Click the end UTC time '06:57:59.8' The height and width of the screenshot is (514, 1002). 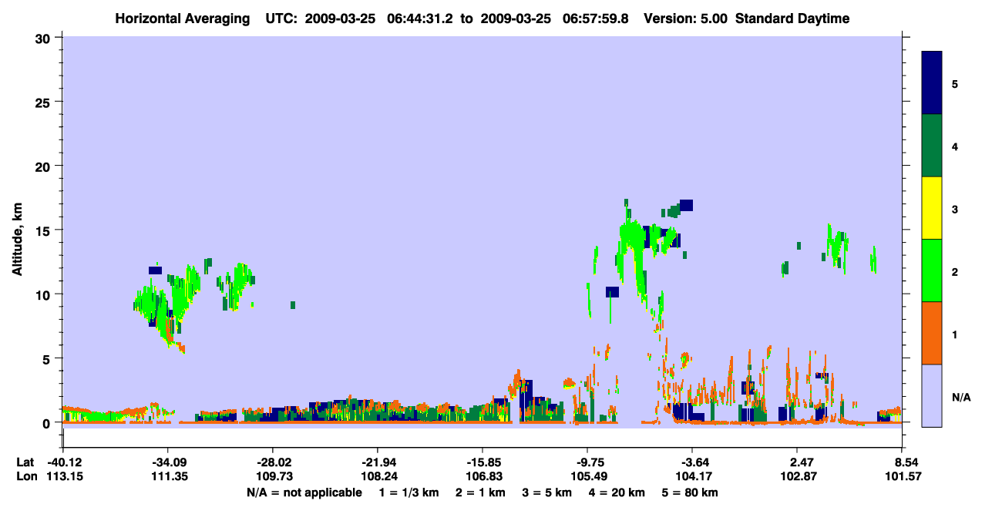(x=597, y=18)
